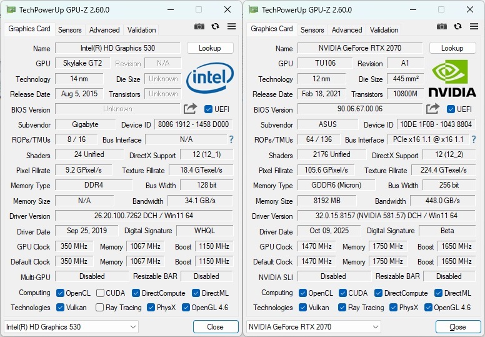This screenshot has height=337, width=485.
Task: Click the Bus Interface question mark in NVIDIA window
Action: (x=474, y=139)
